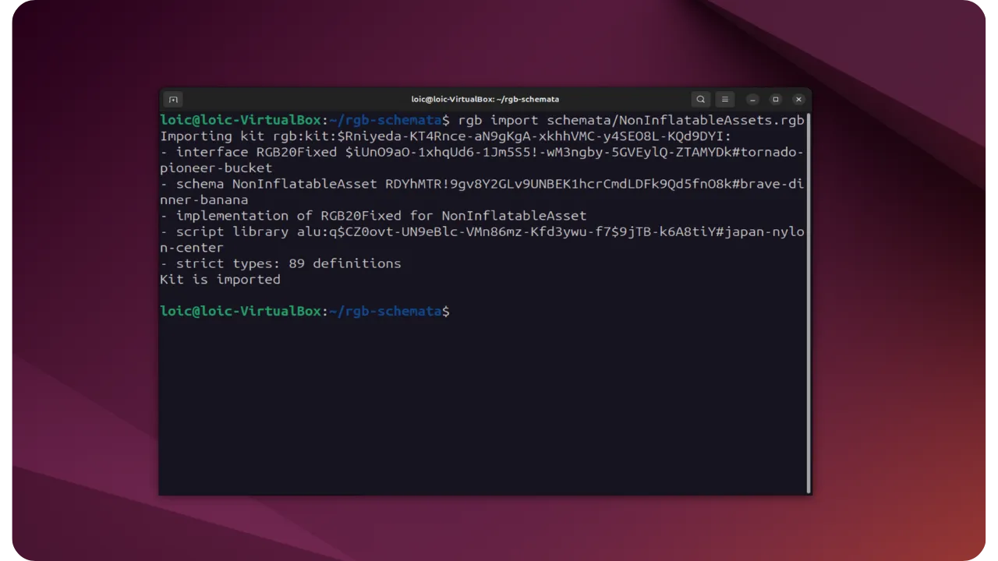Minimize the terminal window
The width and height of the screenshot is (998, 561).
(x=752, y=99)
